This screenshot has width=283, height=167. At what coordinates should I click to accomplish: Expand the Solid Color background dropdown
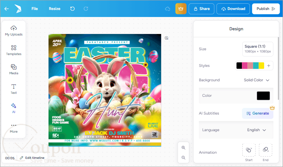coord(256,80)
